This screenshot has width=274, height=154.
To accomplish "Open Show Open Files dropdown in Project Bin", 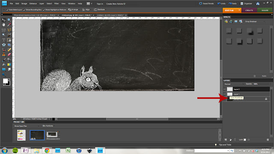I will tap(27, 126).
